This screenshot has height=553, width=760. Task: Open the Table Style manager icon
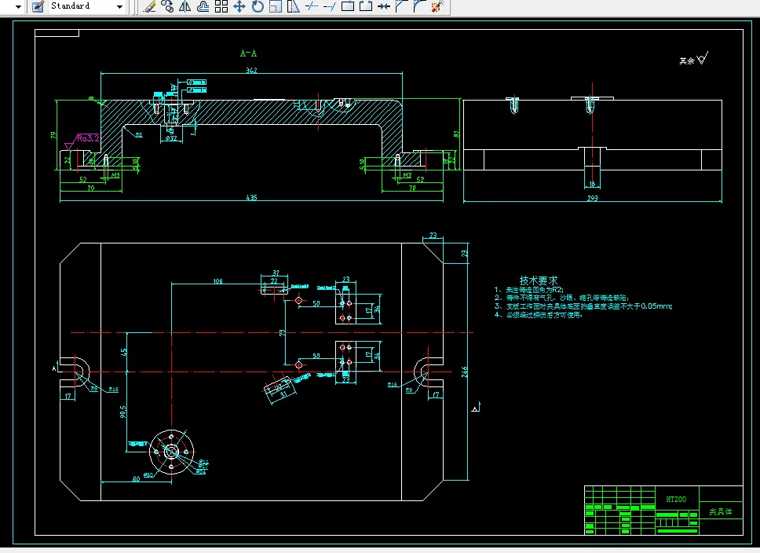point(38,6)
